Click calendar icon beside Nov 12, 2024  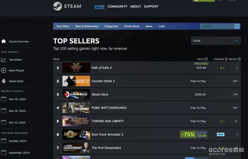click(x=4, y=122)
